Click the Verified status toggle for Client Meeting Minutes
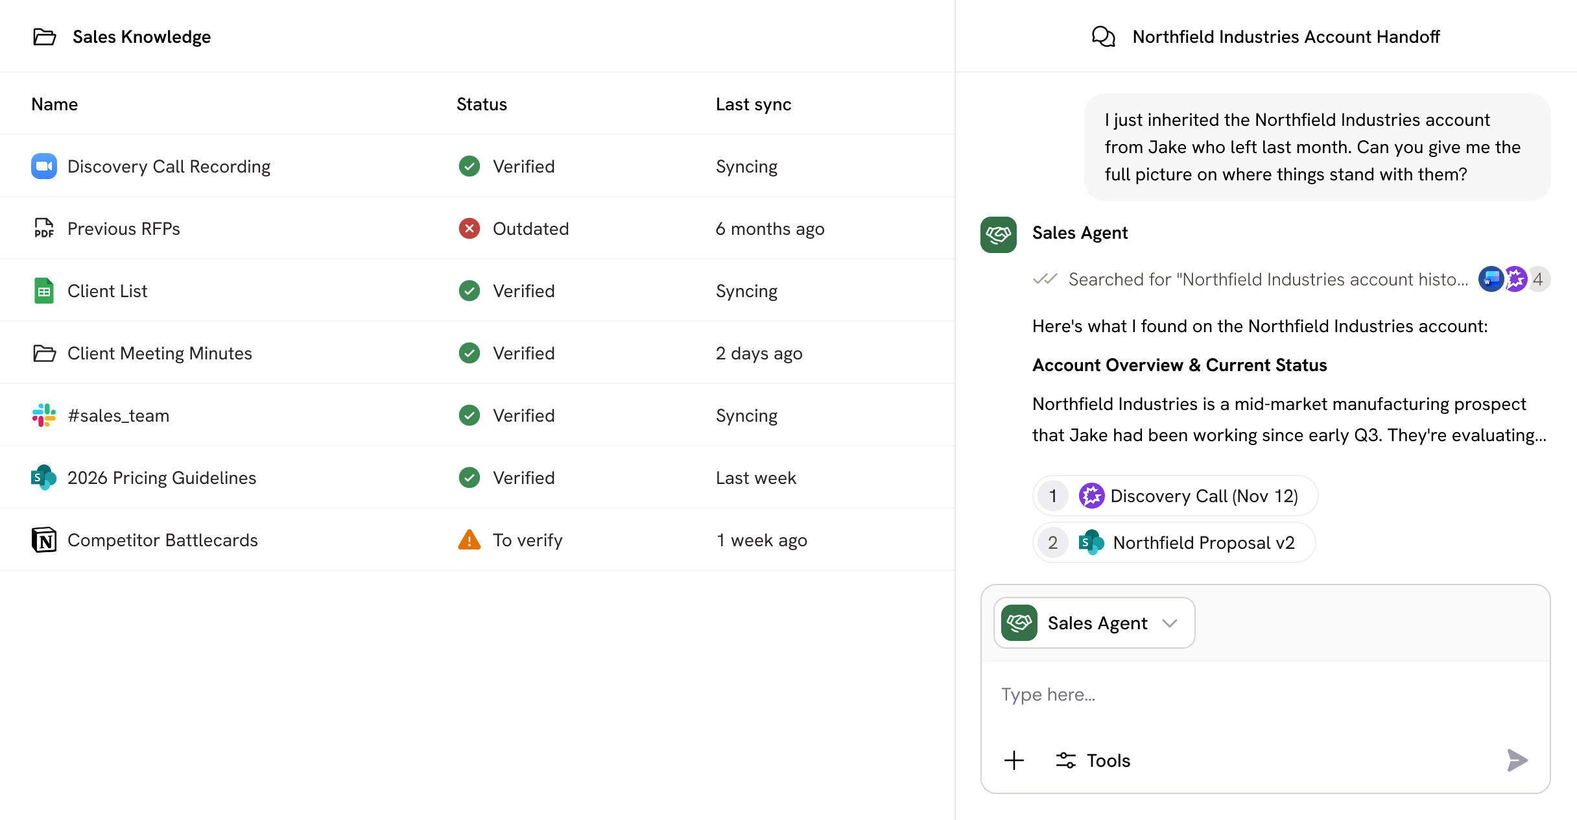Viewport: 1577px width, 820px height. tap(470, 353)
